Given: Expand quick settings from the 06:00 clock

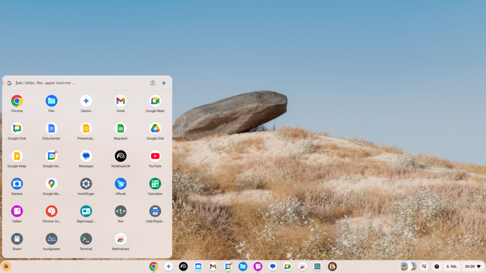Looking at the screenshot, I should pyautogui.click(x=472, y=267).
